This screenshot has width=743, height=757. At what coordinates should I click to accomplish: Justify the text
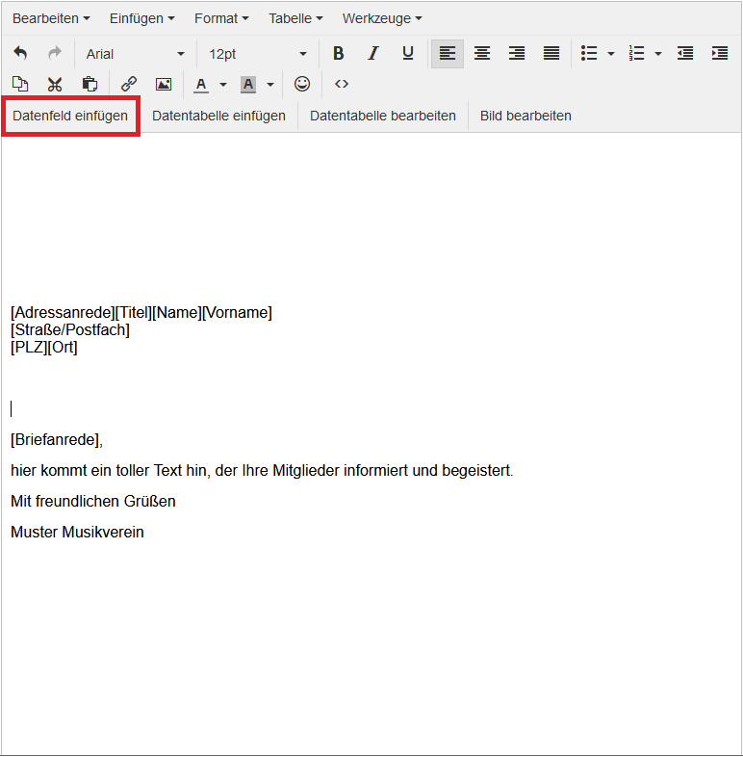551,53
